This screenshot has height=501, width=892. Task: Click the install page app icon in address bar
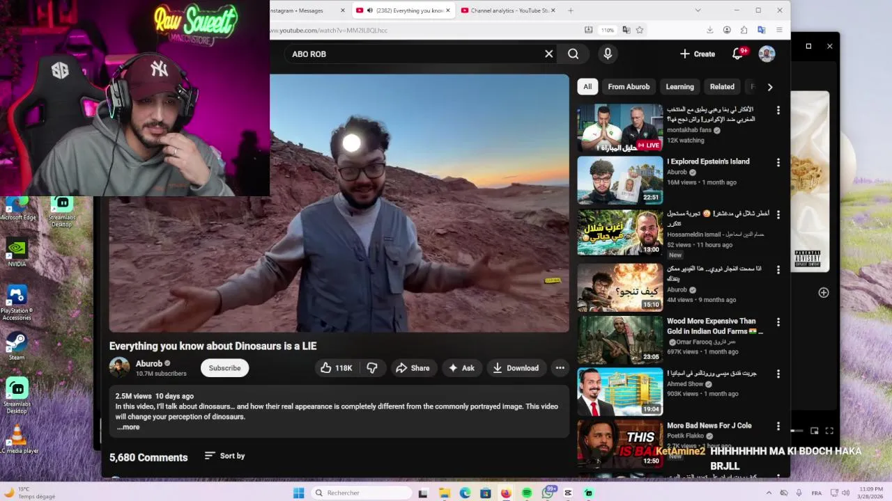pyautogui.click(x=589, y=30)
